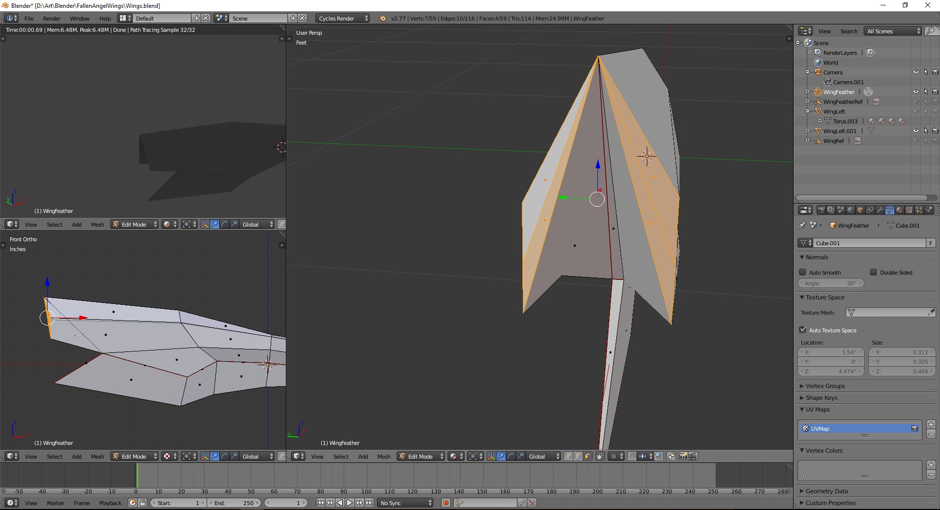Open the Render properties camera tab
Screen dimensions: 940x510
tap(821, 210)
